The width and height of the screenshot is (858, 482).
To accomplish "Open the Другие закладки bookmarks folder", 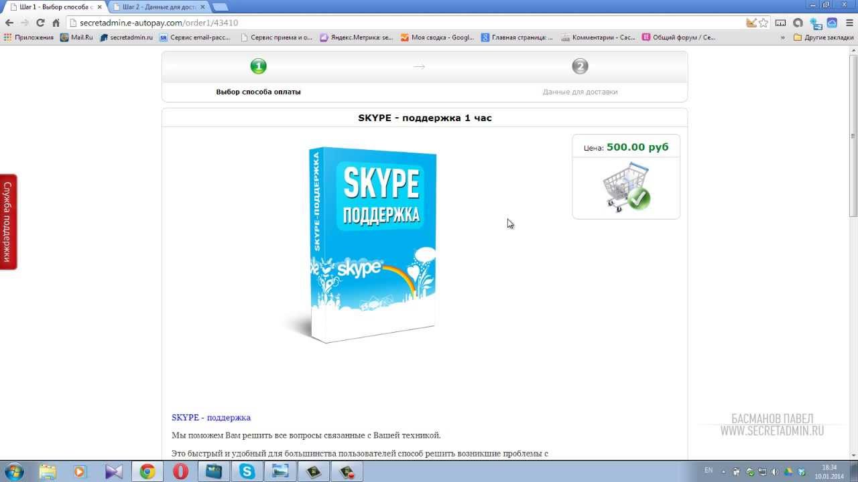I will click(824, 37).
